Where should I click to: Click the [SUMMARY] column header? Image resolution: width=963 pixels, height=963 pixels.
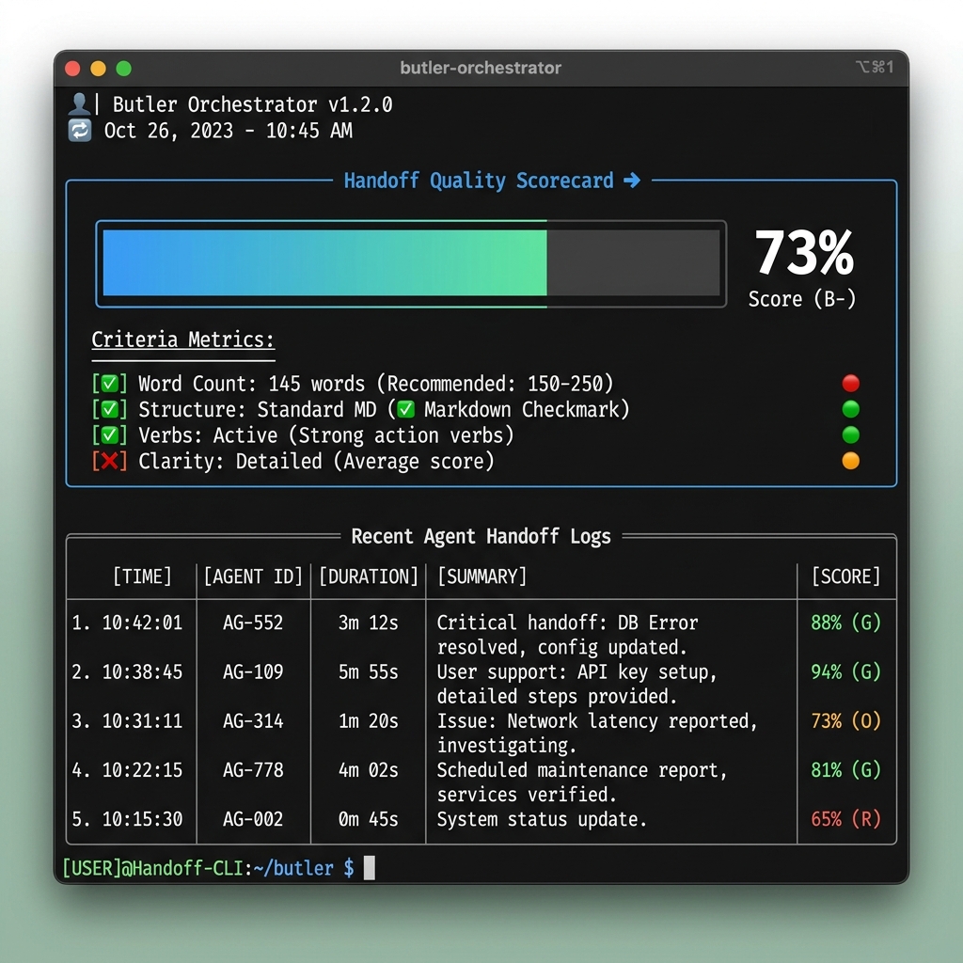482,576
